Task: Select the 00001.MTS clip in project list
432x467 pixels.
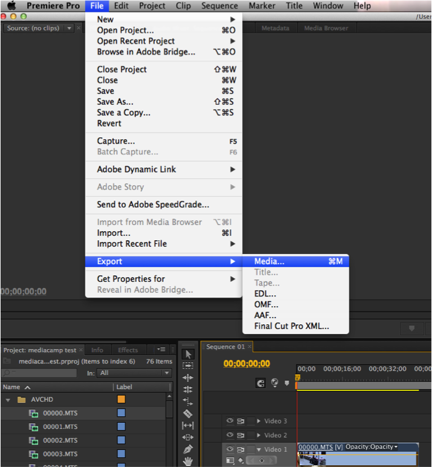Action: [60, 427]
